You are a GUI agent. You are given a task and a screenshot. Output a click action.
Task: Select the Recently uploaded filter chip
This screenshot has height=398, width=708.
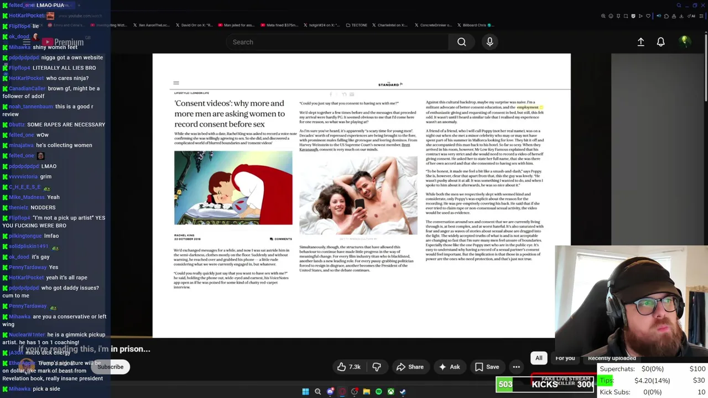pos(612,358)
